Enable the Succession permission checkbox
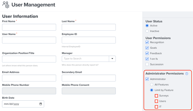Image resolution: width=193 pixels, height=111 pixels. [147, 64]
